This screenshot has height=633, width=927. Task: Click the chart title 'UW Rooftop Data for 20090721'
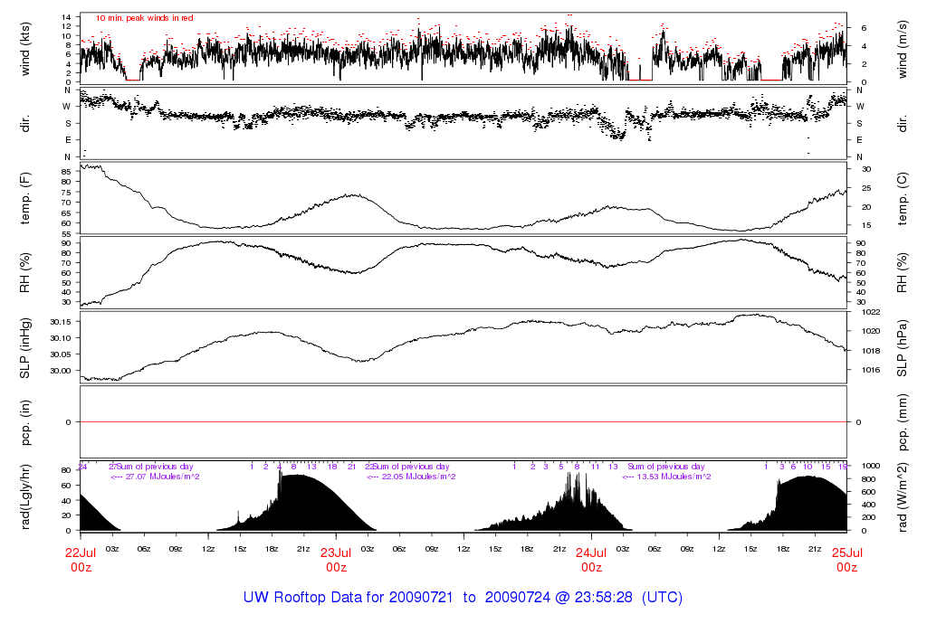(x=349, y=597)
